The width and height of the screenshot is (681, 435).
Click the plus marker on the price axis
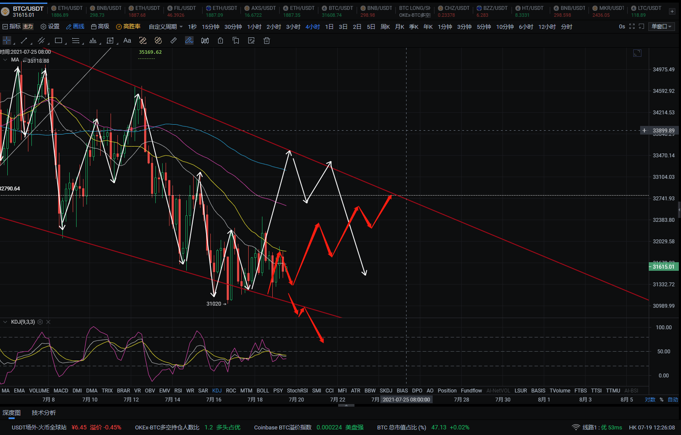tap(644, 130)
